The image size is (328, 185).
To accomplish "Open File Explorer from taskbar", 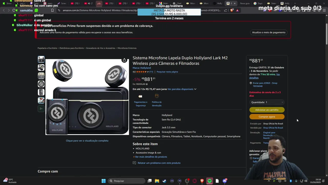I will pos(157,181).
